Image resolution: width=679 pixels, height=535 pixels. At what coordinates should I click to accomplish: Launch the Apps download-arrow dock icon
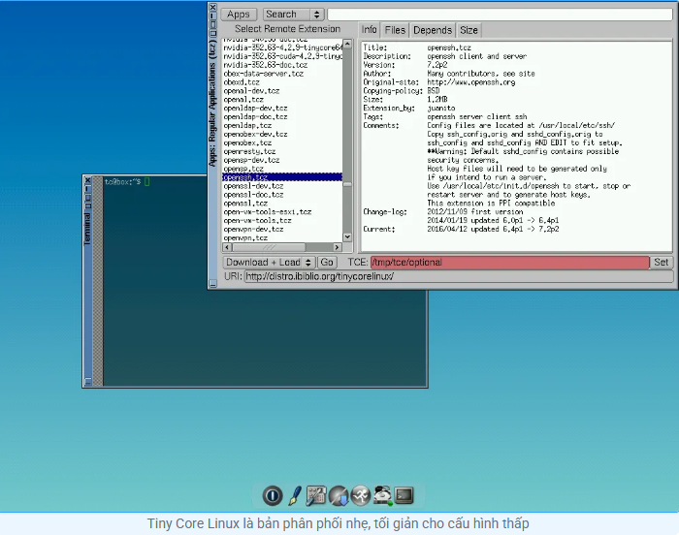[x=339, y=495]
